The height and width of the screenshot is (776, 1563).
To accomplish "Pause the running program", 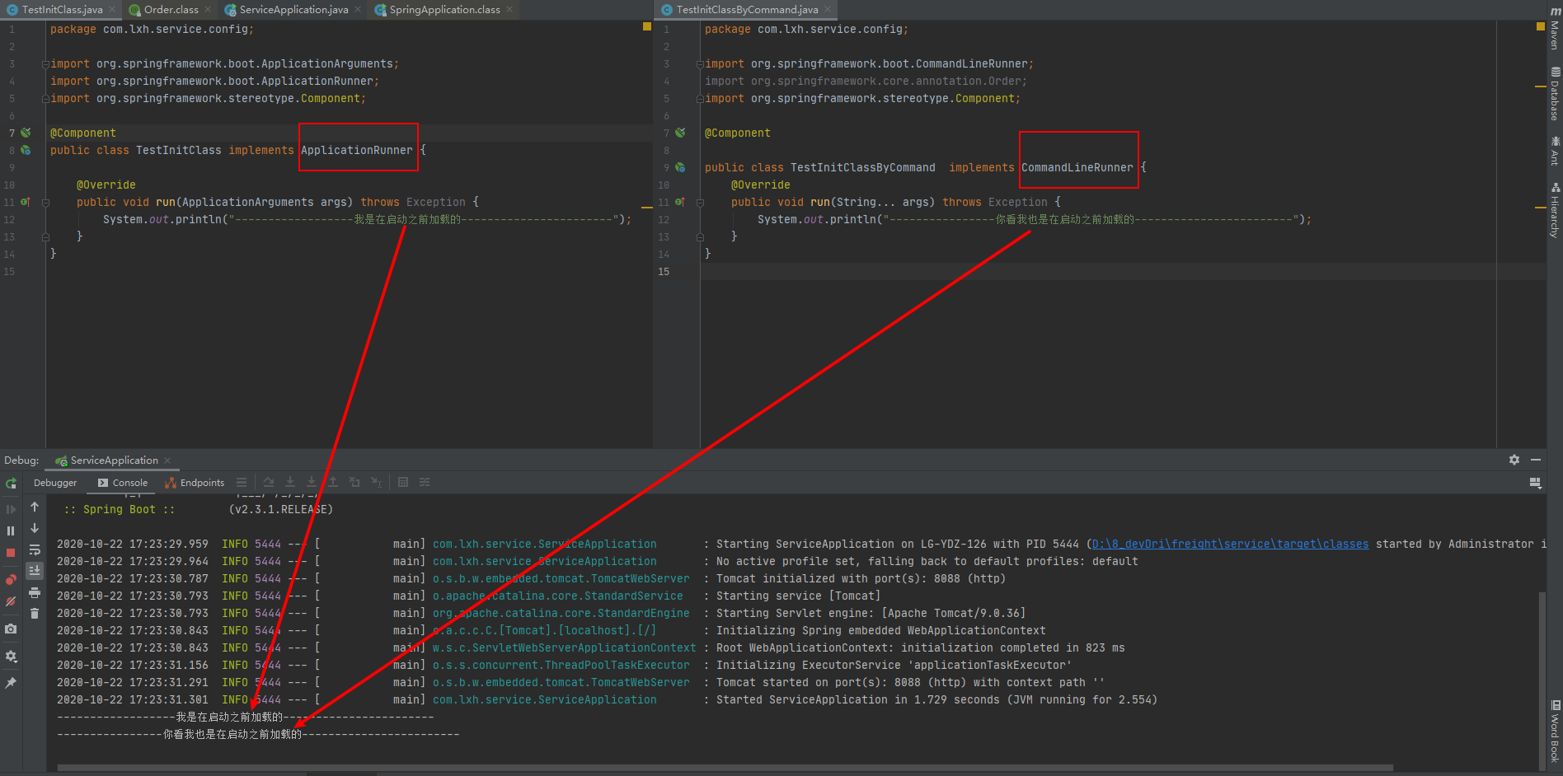I will pos(11,531).
